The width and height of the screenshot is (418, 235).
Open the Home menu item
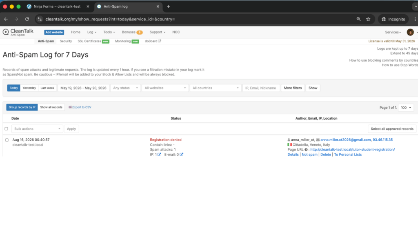(x=76, y=32)
